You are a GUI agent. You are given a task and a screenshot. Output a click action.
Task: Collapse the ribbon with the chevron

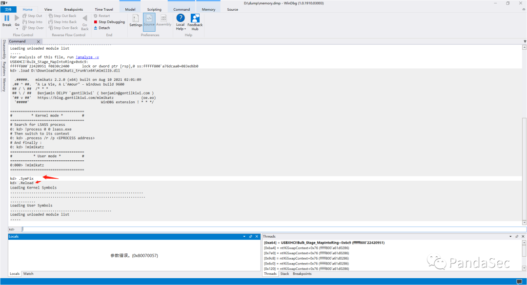point(524,9)
